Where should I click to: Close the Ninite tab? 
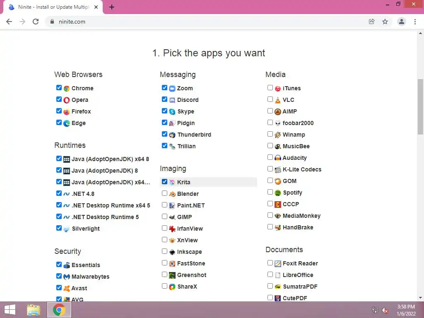[x=96, y=7]
